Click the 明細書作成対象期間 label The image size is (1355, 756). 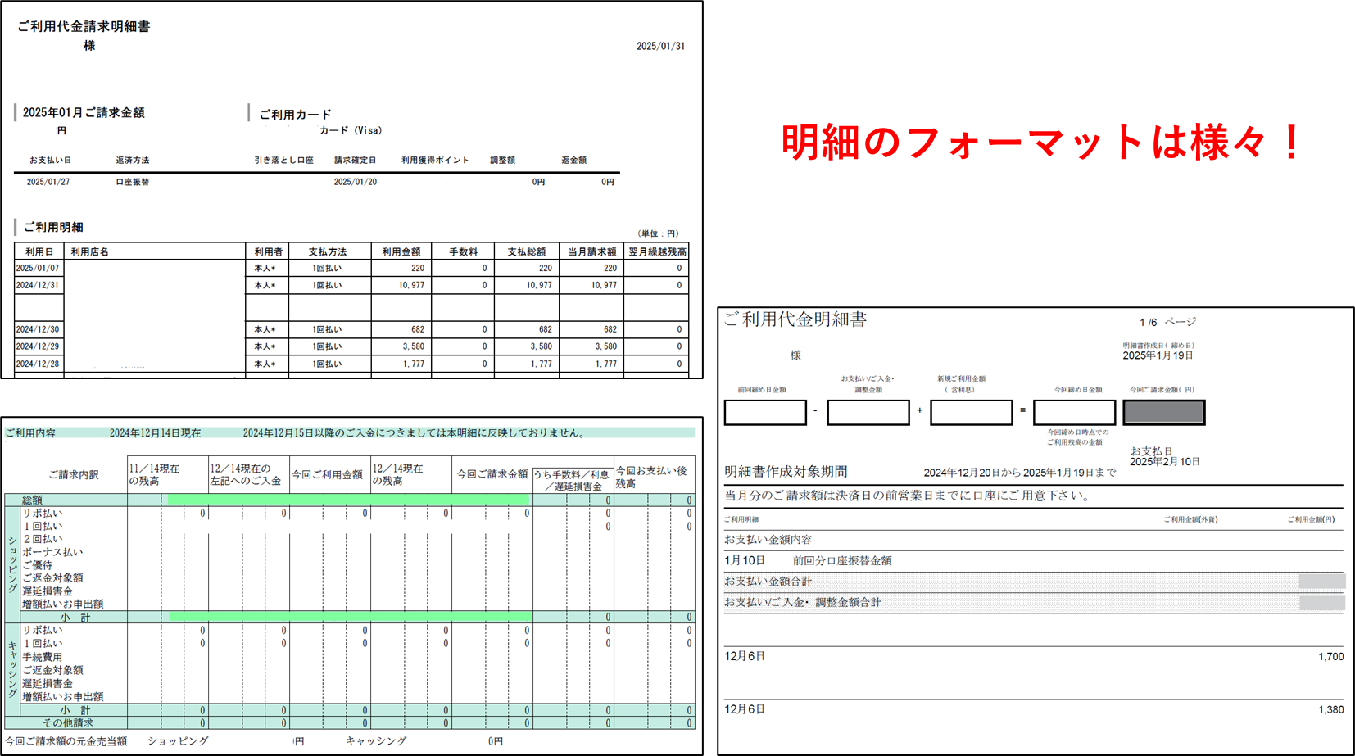[786, 473]
